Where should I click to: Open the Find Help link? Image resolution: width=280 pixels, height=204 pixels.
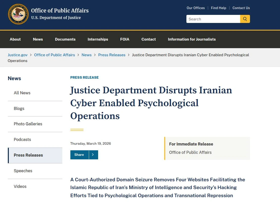(x=218, y=8)
